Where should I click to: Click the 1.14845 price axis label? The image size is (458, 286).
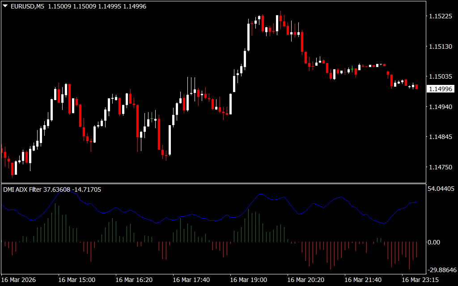(x=440, y=137)
